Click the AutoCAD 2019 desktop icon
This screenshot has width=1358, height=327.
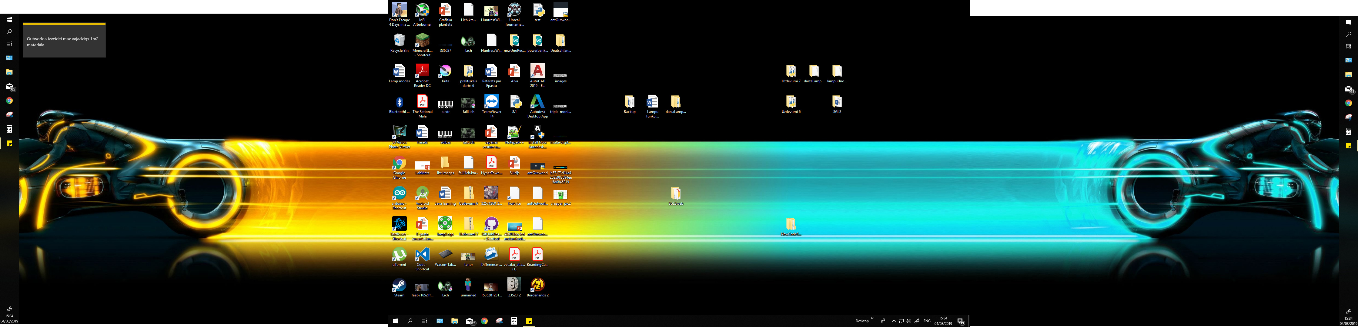coord(537,75)
